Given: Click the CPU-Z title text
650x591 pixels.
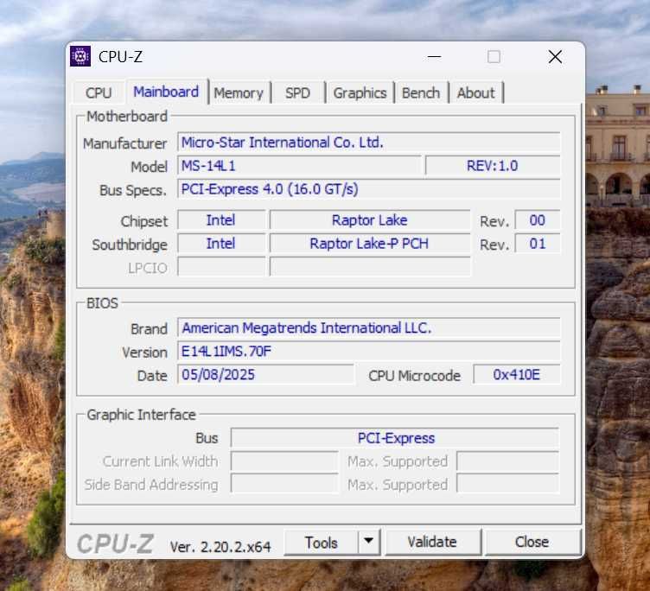Looking at the screenshot, I should [120, 57].
